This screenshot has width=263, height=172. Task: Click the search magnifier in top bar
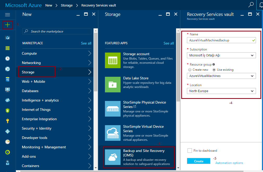251,5
